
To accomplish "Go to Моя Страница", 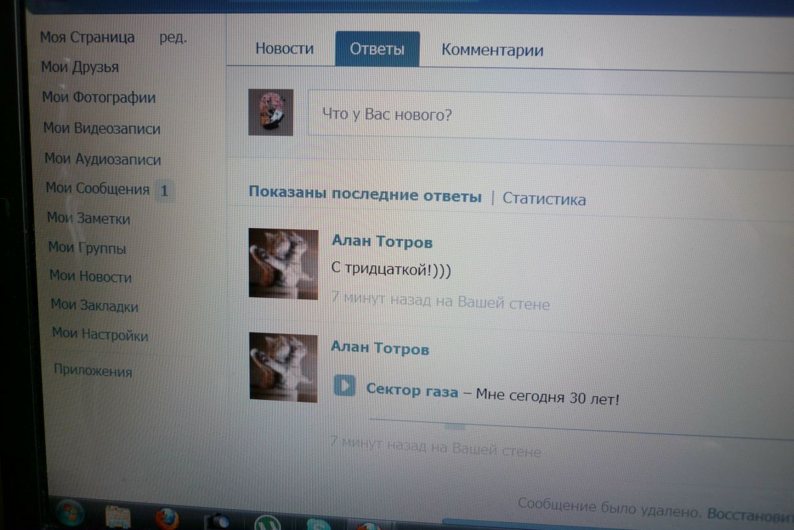I will point(87,37).
